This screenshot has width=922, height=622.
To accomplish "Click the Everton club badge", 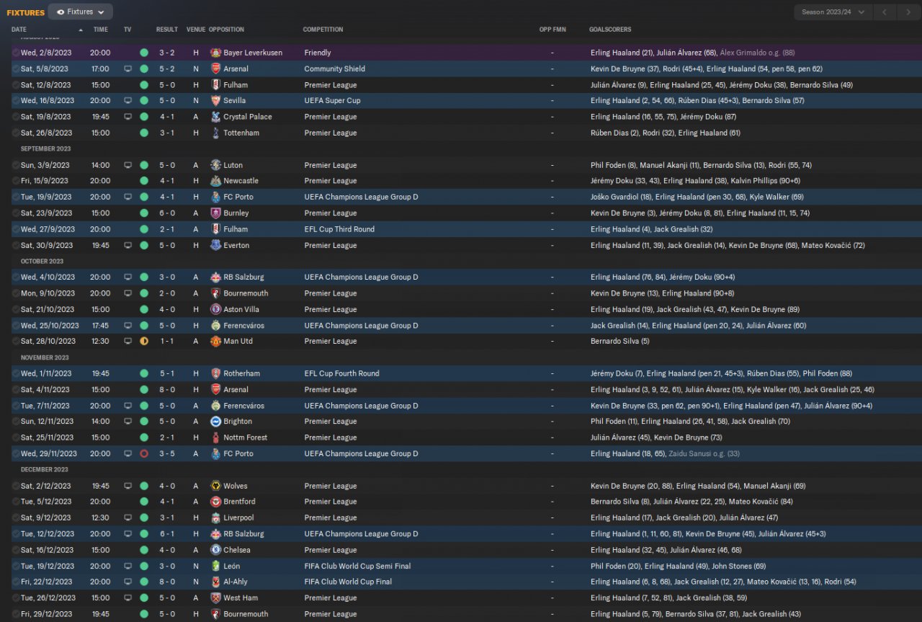I will coord(215,245).
